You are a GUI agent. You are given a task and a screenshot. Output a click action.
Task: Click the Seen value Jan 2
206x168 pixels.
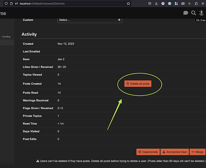(x=61, y=59)
